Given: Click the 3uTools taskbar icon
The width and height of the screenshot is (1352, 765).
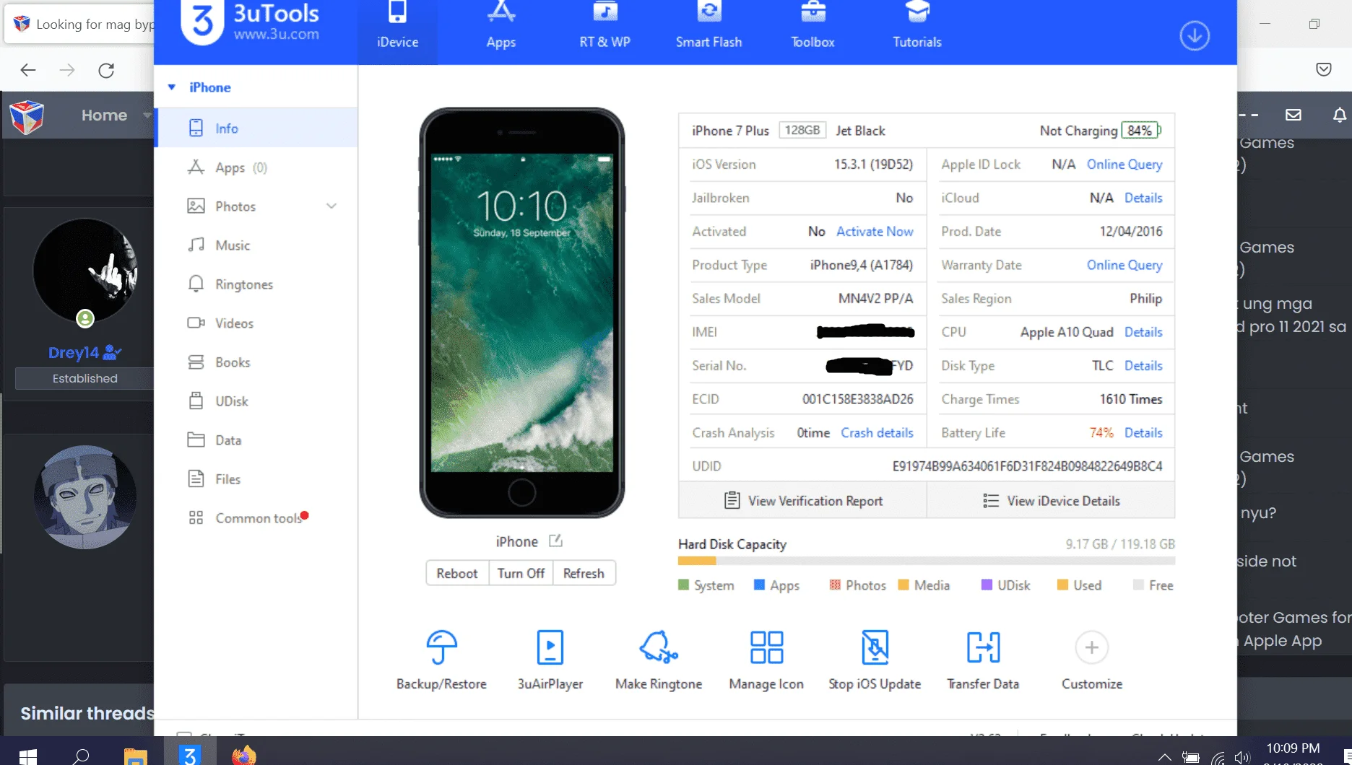Looking at the screenshot, I should [x=189, y=754].
